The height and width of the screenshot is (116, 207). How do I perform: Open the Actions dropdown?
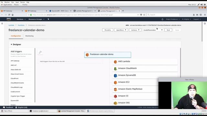(x=135, y=30)
